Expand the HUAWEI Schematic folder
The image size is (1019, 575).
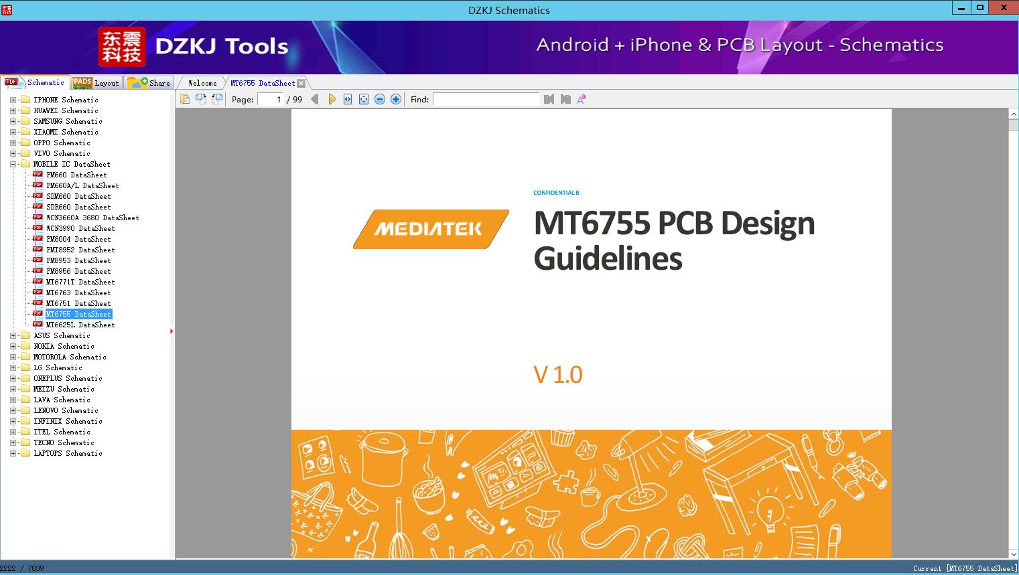[13, 110]
